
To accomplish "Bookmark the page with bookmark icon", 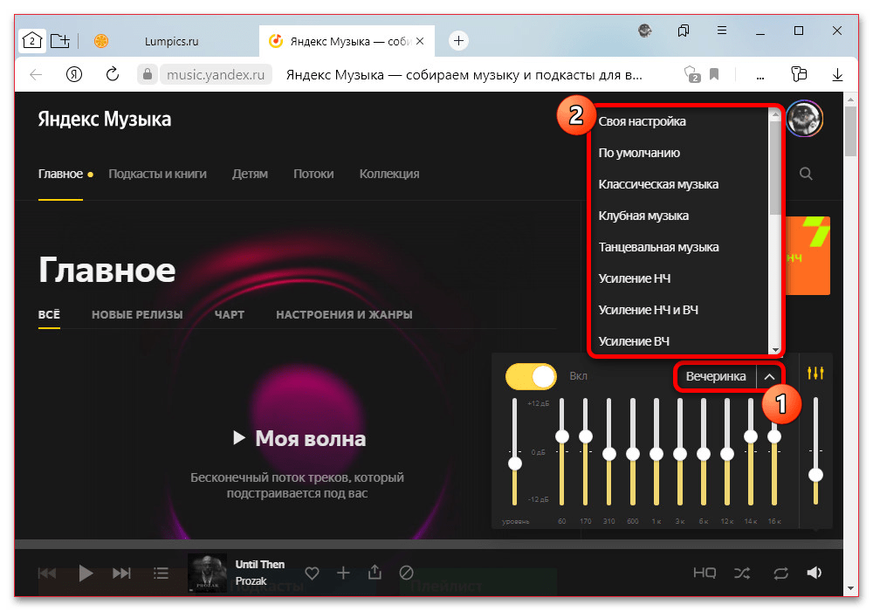I will tap(714, 74).
